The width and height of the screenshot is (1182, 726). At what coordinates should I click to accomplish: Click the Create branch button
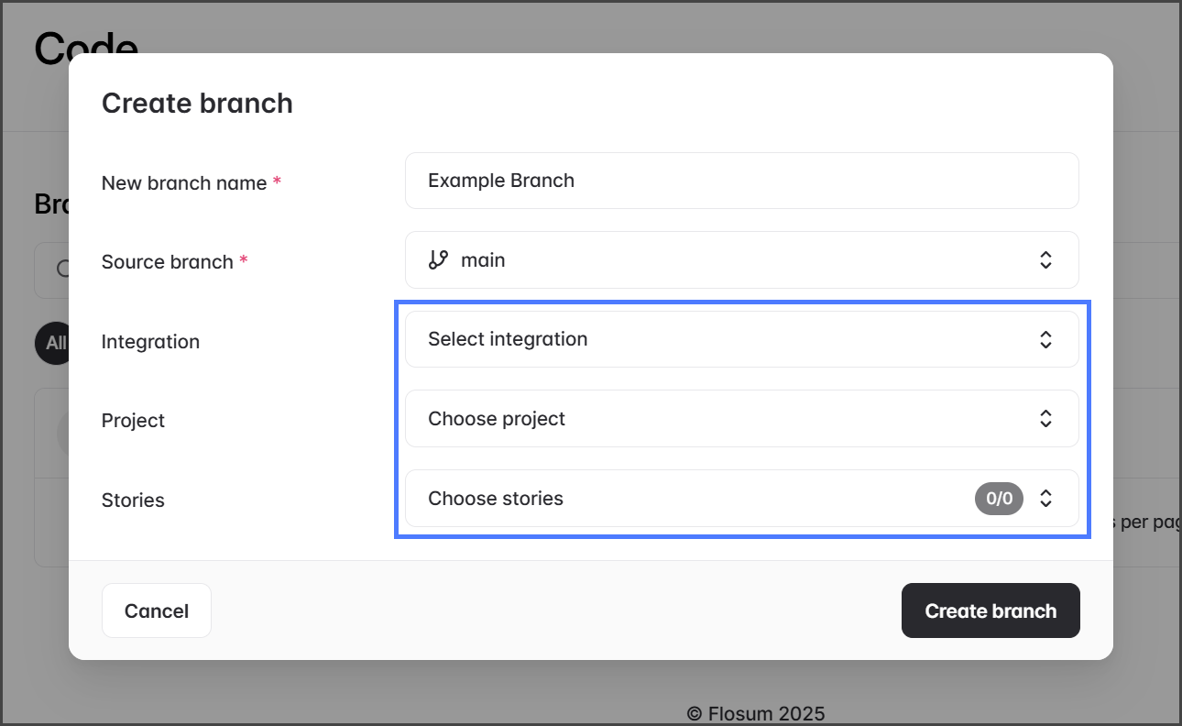tap(990, 610)
